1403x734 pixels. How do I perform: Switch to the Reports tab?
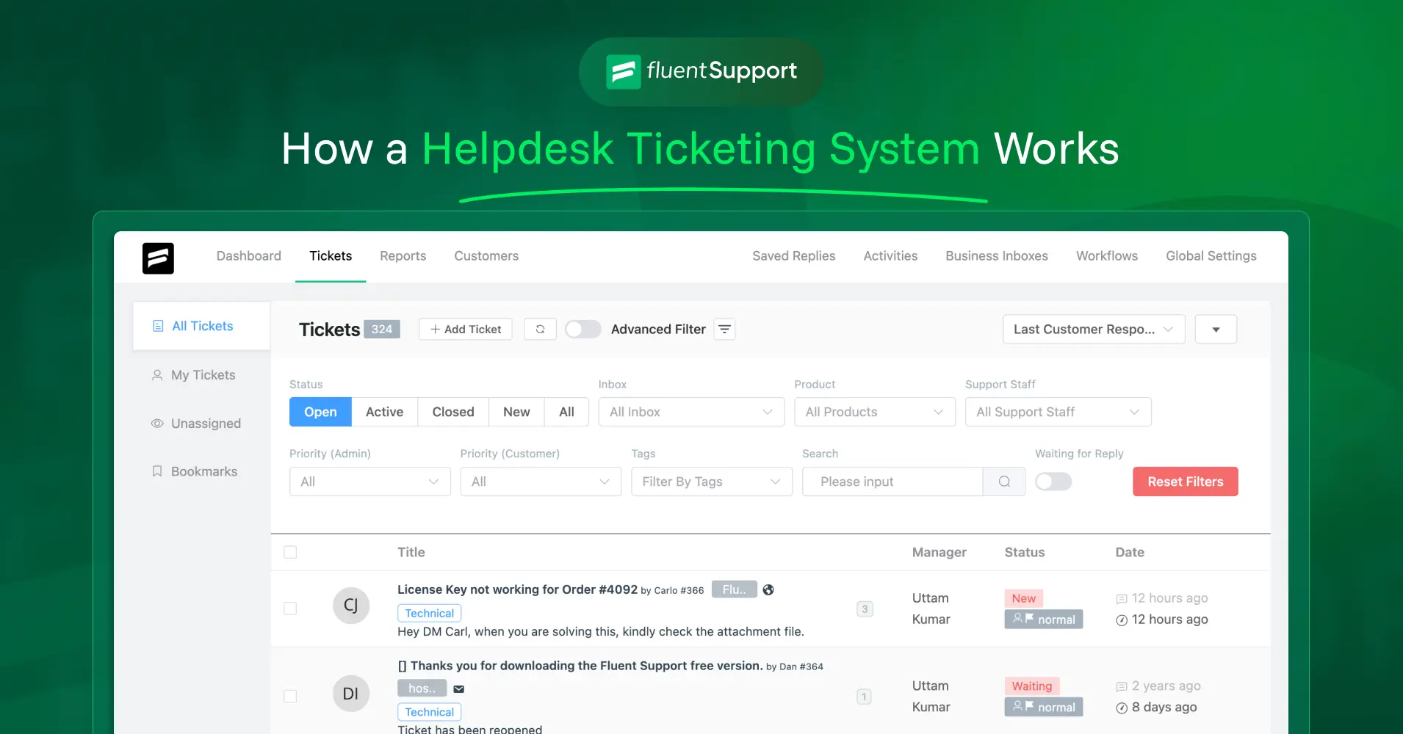pos(403,255)
